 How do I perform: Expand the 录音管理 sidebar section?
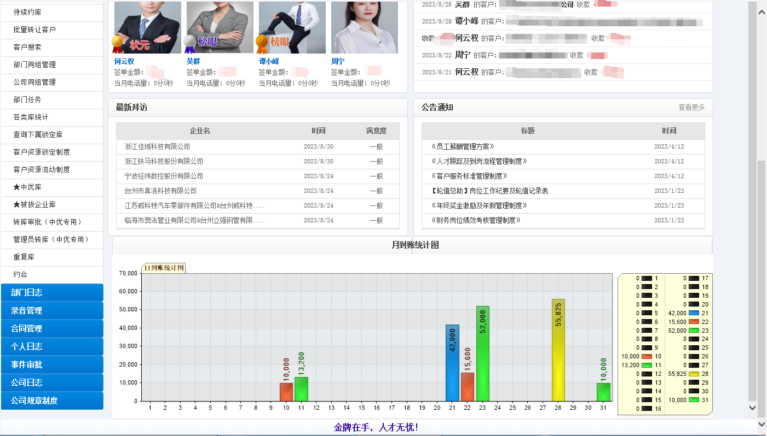(51, 310)
